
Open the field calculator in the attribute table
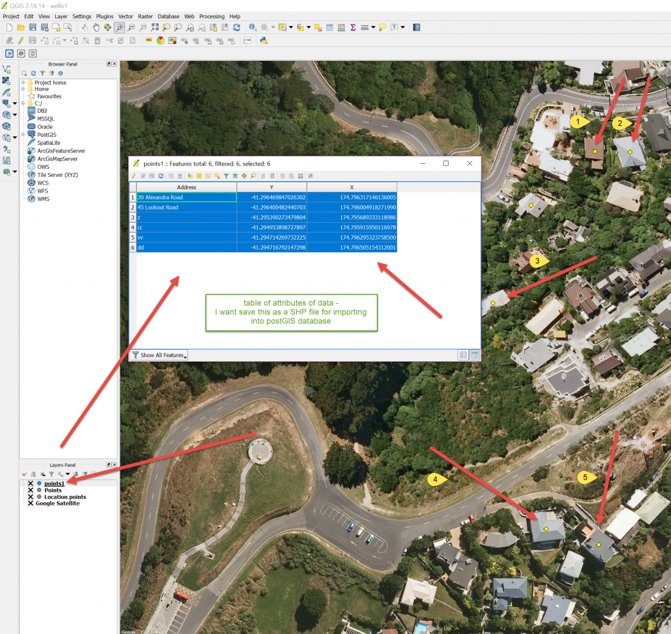tap(300, 176)
